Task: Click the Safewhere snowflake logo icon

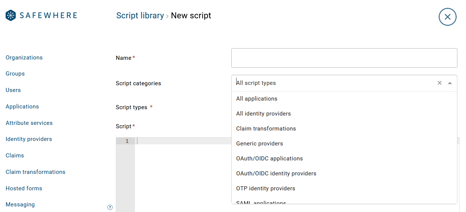Action: click(11, 15)
